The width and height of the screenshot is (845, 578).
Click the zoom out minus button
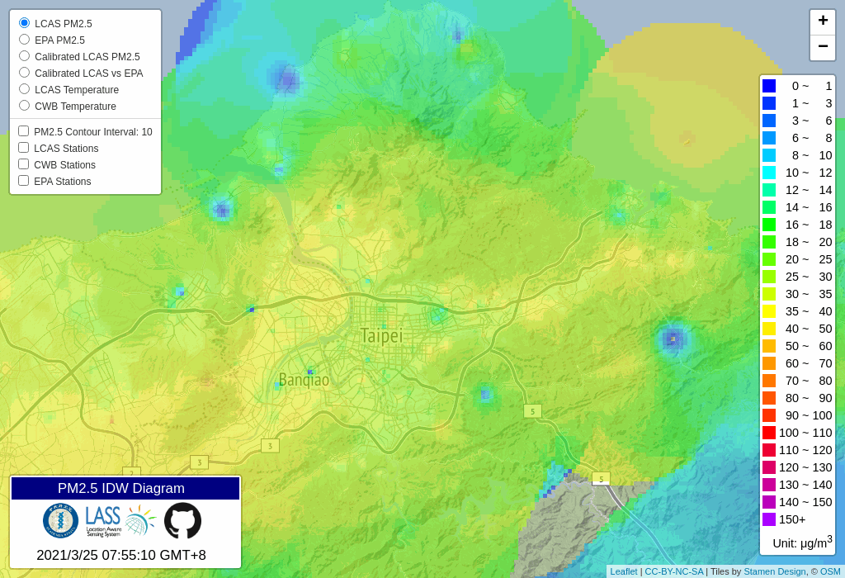click(x=822, y=48)
